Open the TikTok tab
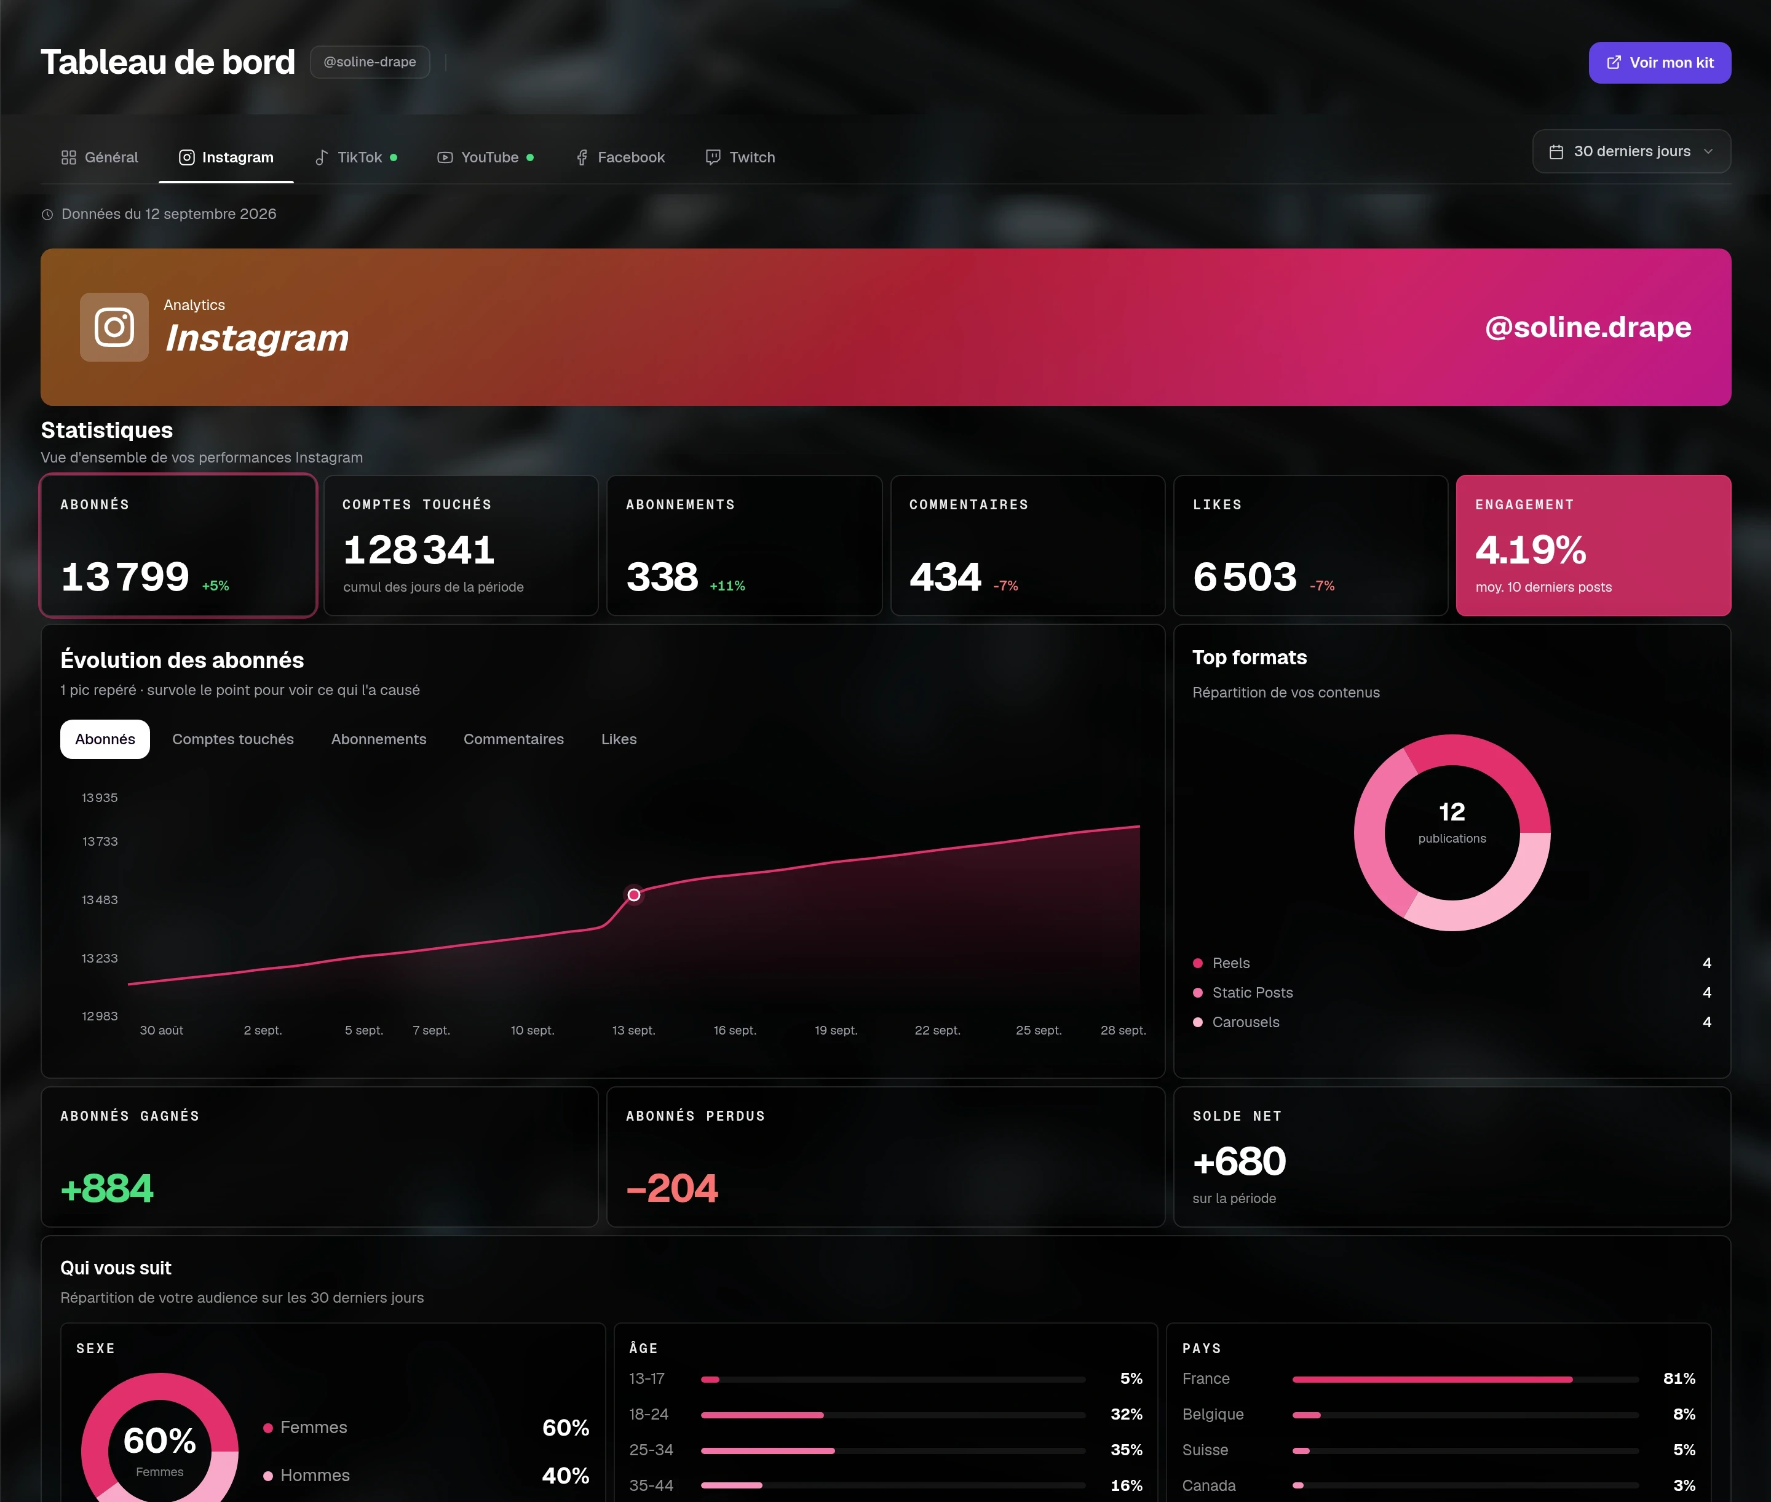 pos(356,157)
